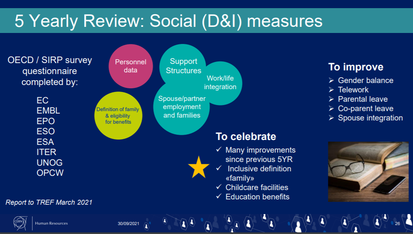The image size is (413, 234).
Task: Click the 30/09/2021 date in footer
Action: 129,223
